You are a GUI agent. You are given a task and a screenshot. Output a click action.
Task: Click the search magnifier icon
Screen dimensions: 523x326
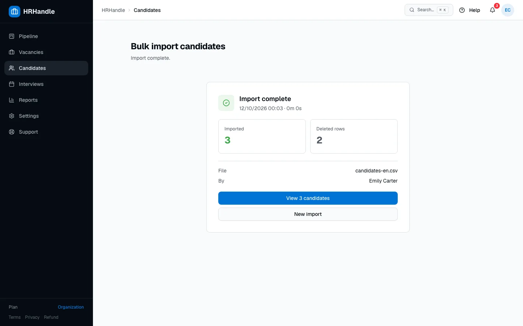(x=412, y=10)
